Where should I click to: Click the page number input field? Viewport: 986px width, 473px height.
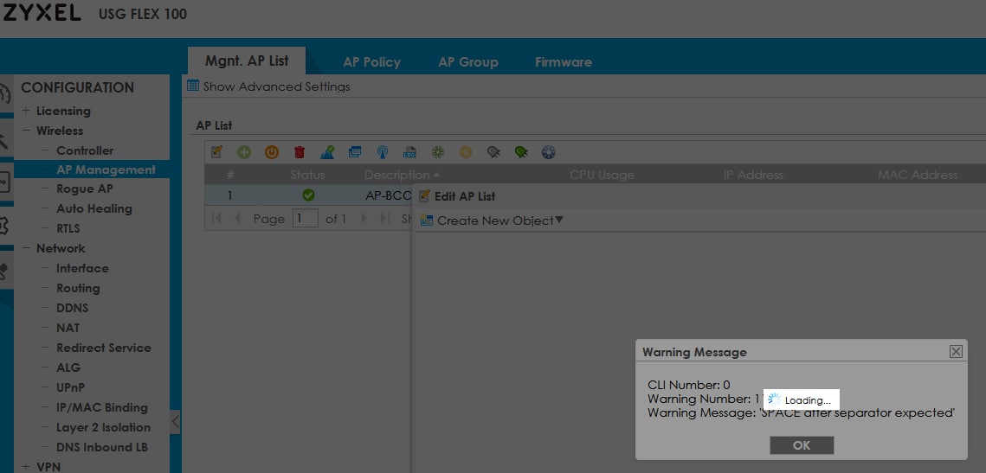pos(306,219)
